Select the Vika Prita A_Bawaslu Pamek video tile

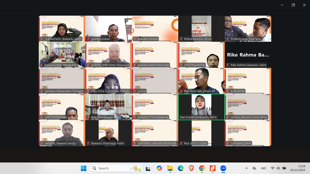[108, 81]
